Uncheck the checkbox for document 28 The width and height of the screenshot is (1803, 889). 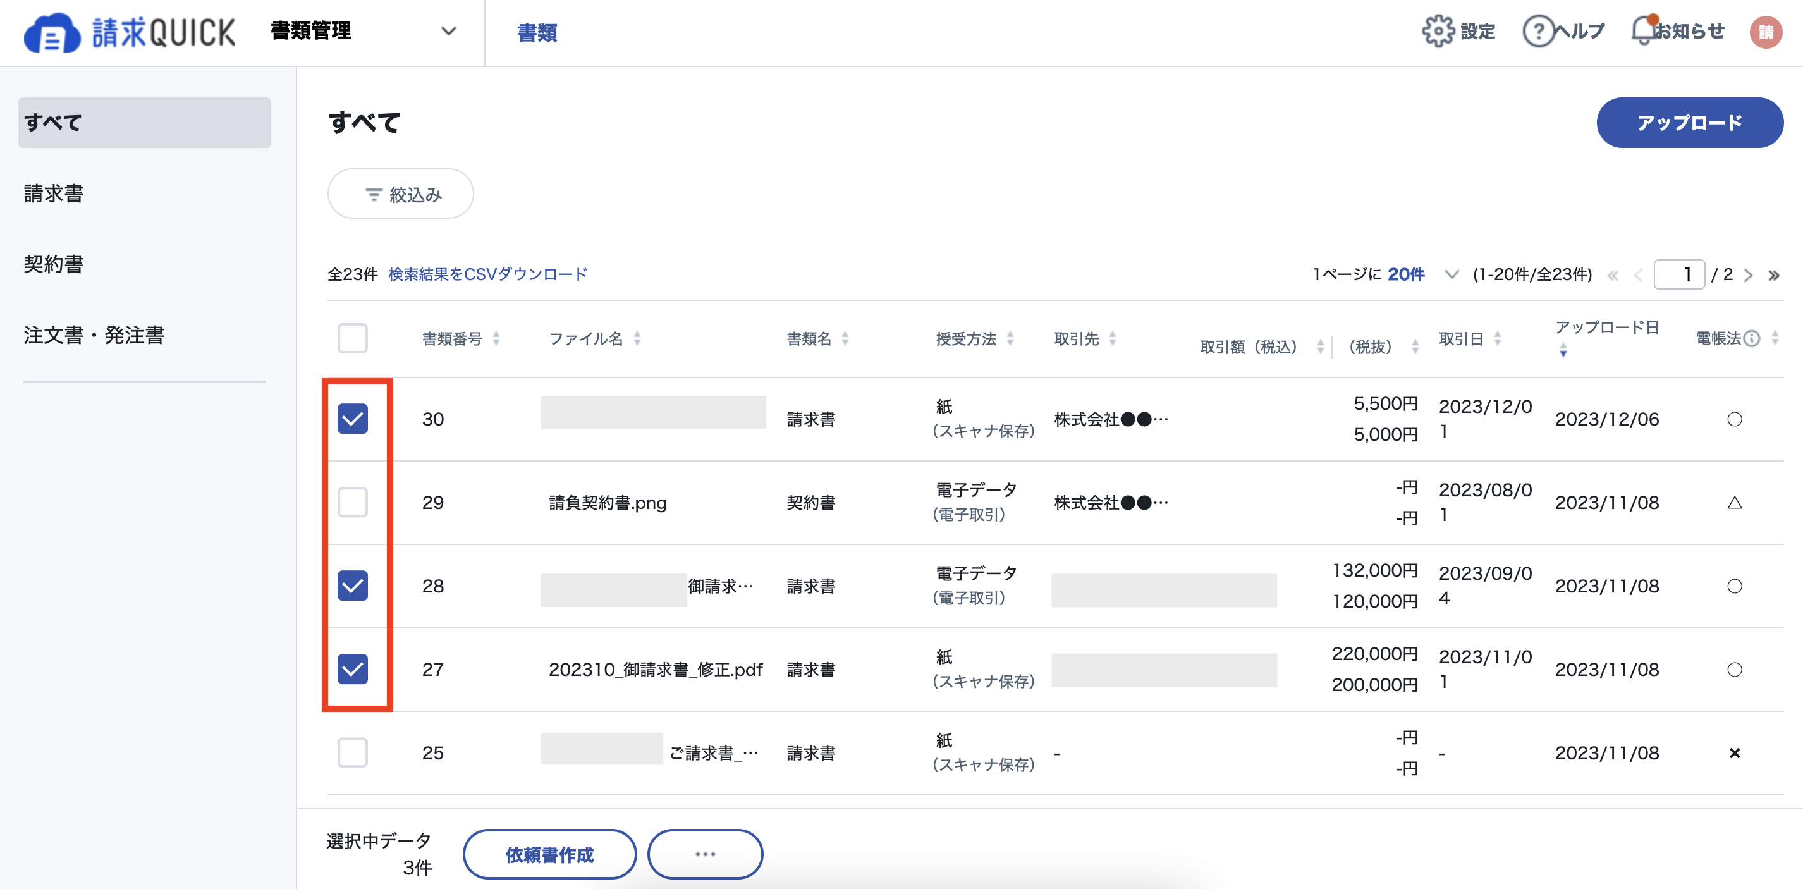click(353, 586)
